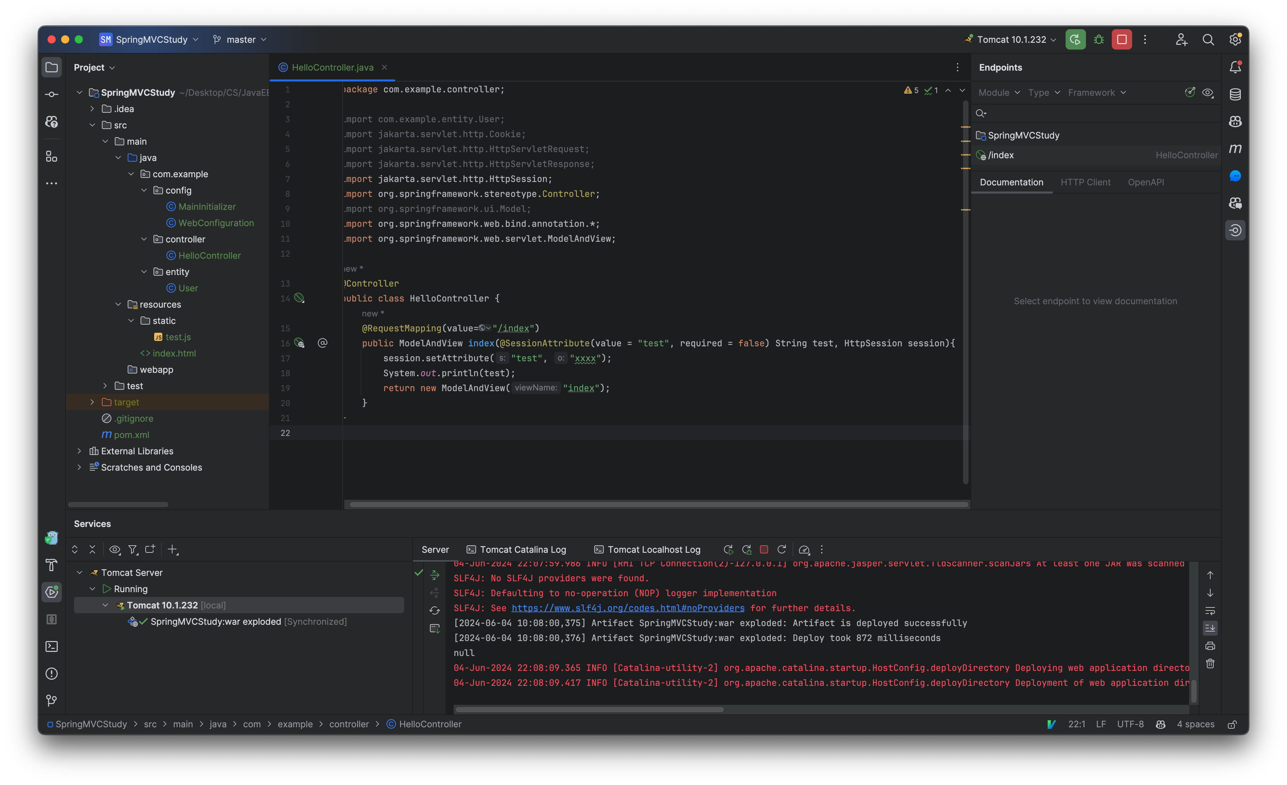Select the Server console tab
The image size is (1287, 785).
pyautogui.click(x=435, y=549)
